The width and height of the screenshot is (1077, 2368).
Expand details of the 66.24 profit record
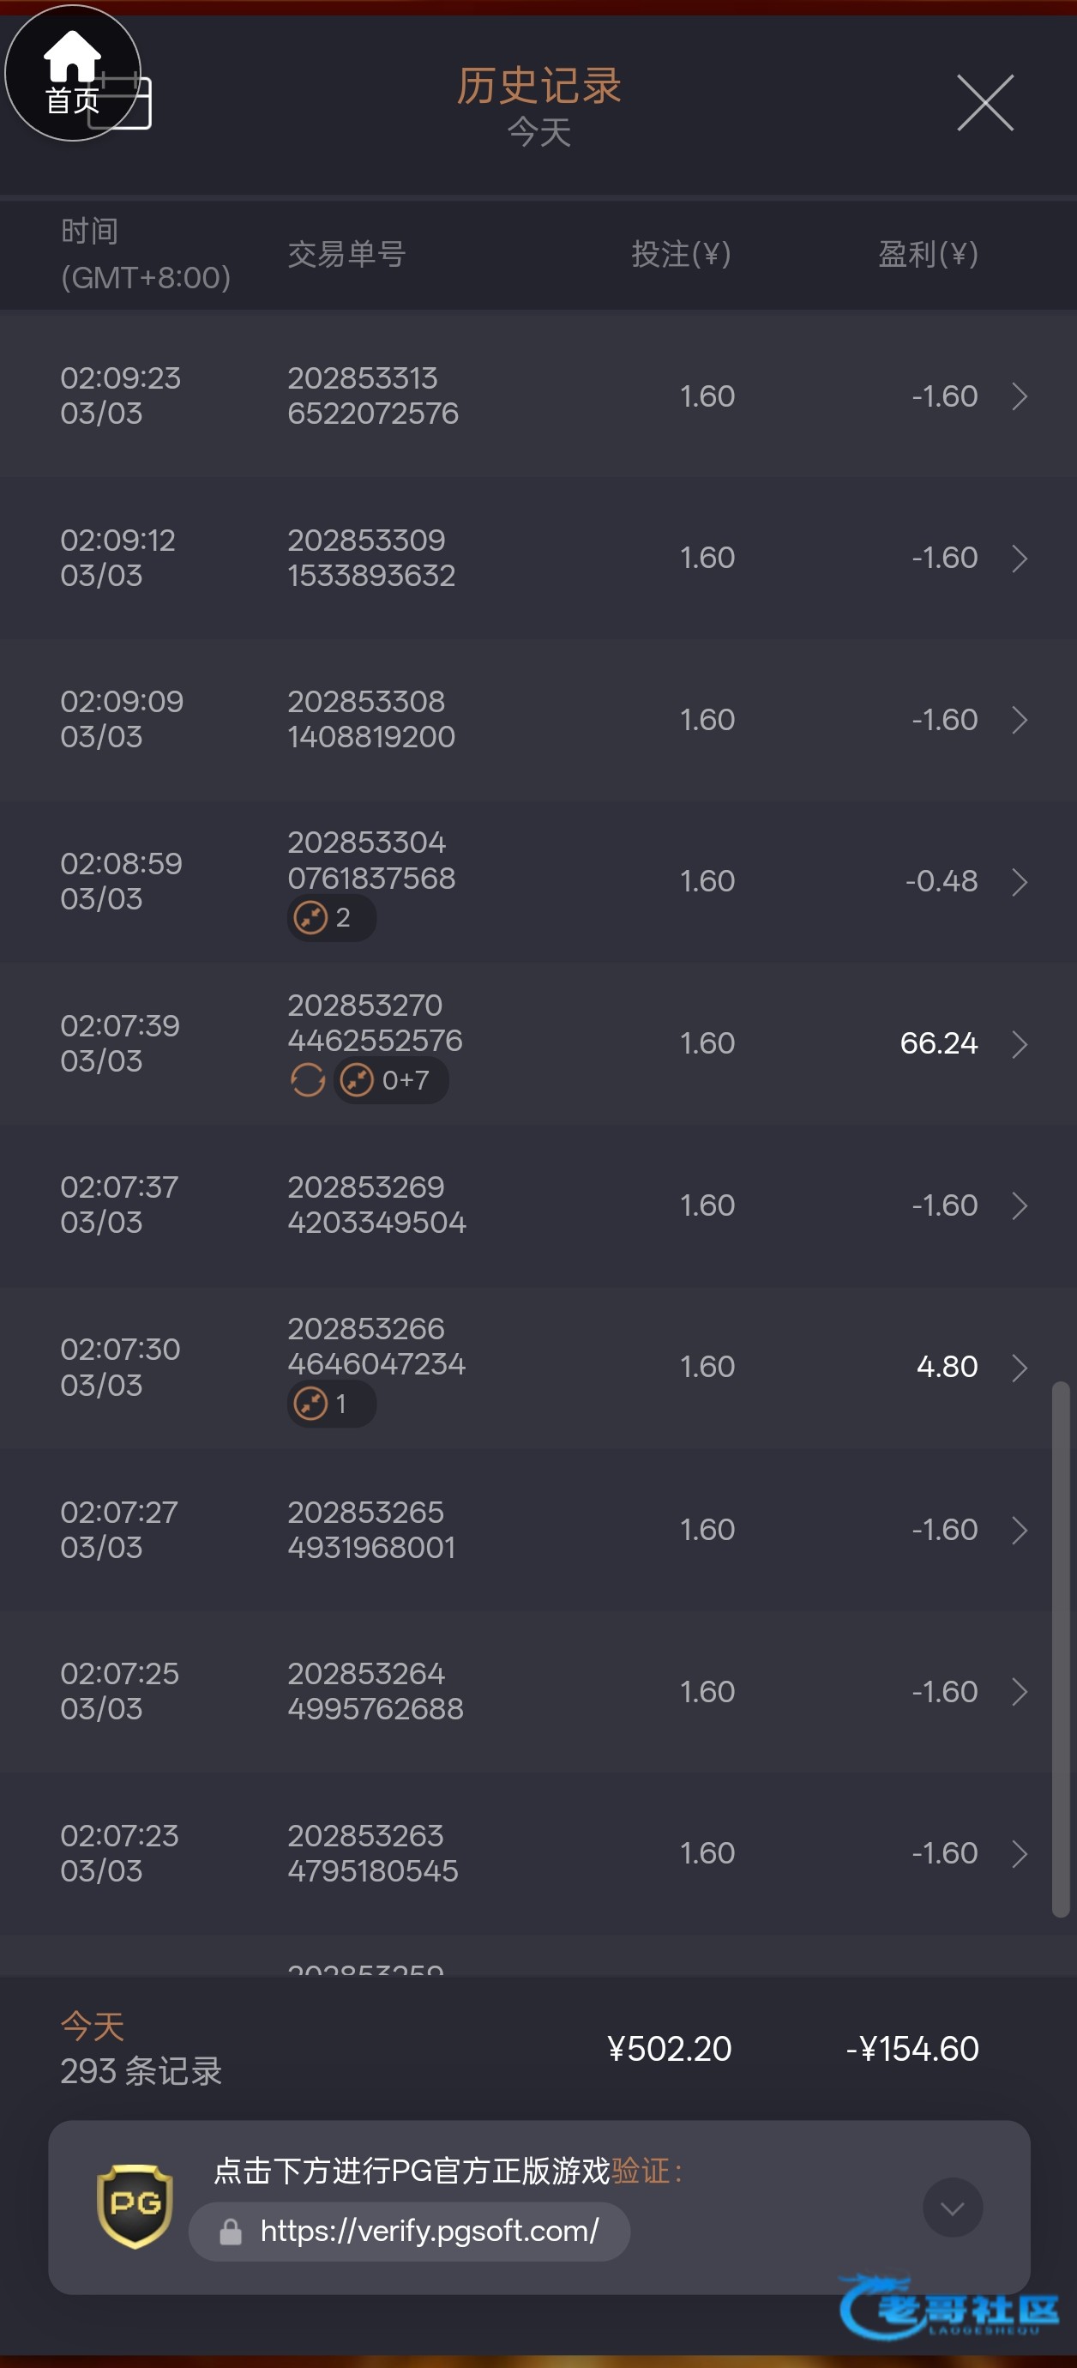click(x=1019, y=1043)
